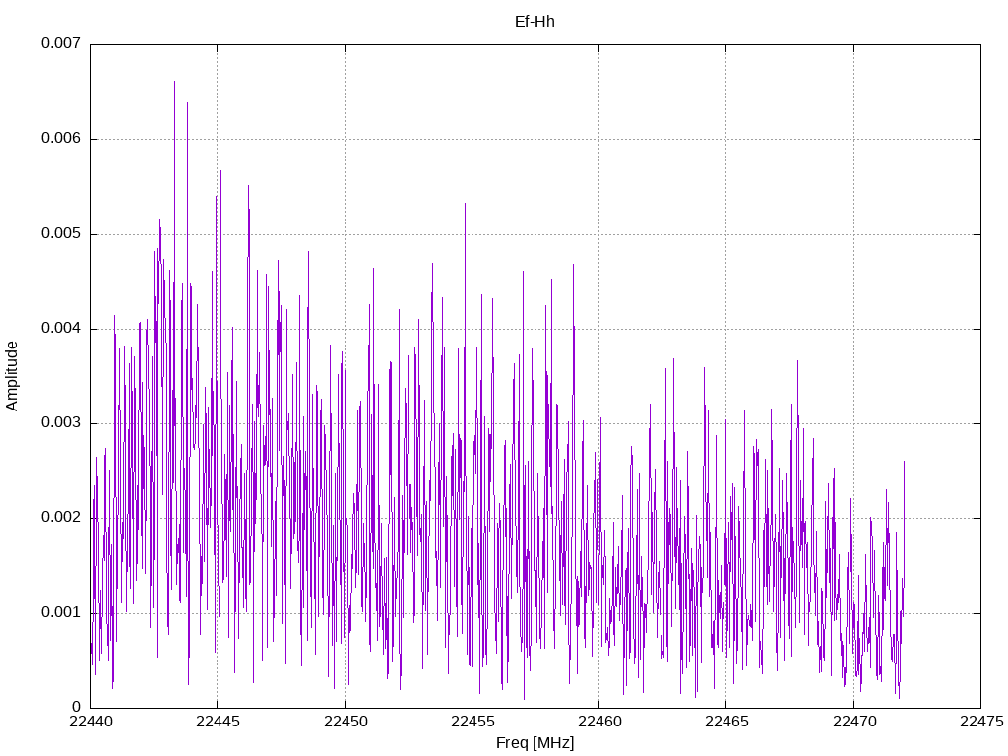Screen dimensions: 1008x756
Task: Click the plot title Ef-Hh
Action: point(535,22)
